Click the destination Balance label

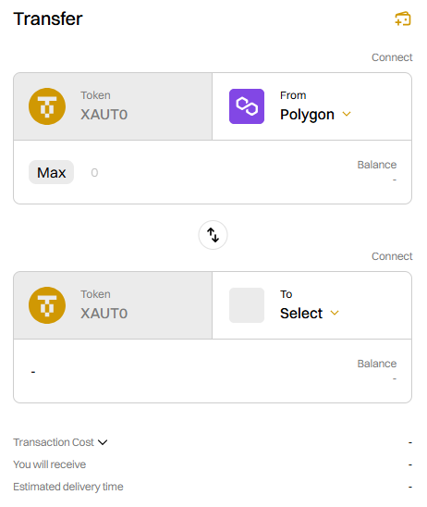click(x=376, y=364)
